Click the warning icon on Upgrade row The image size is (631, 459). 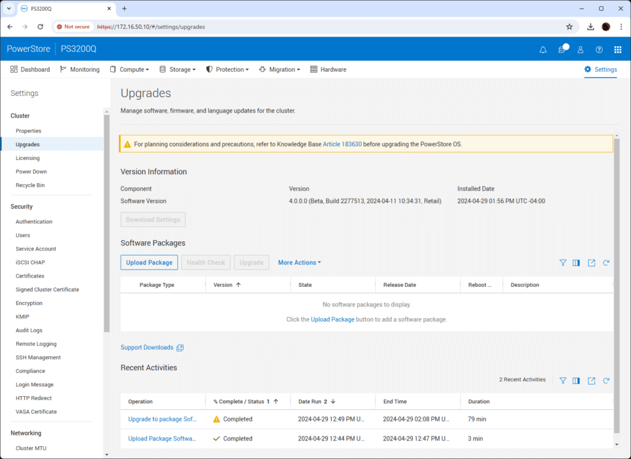pos(216,419)
